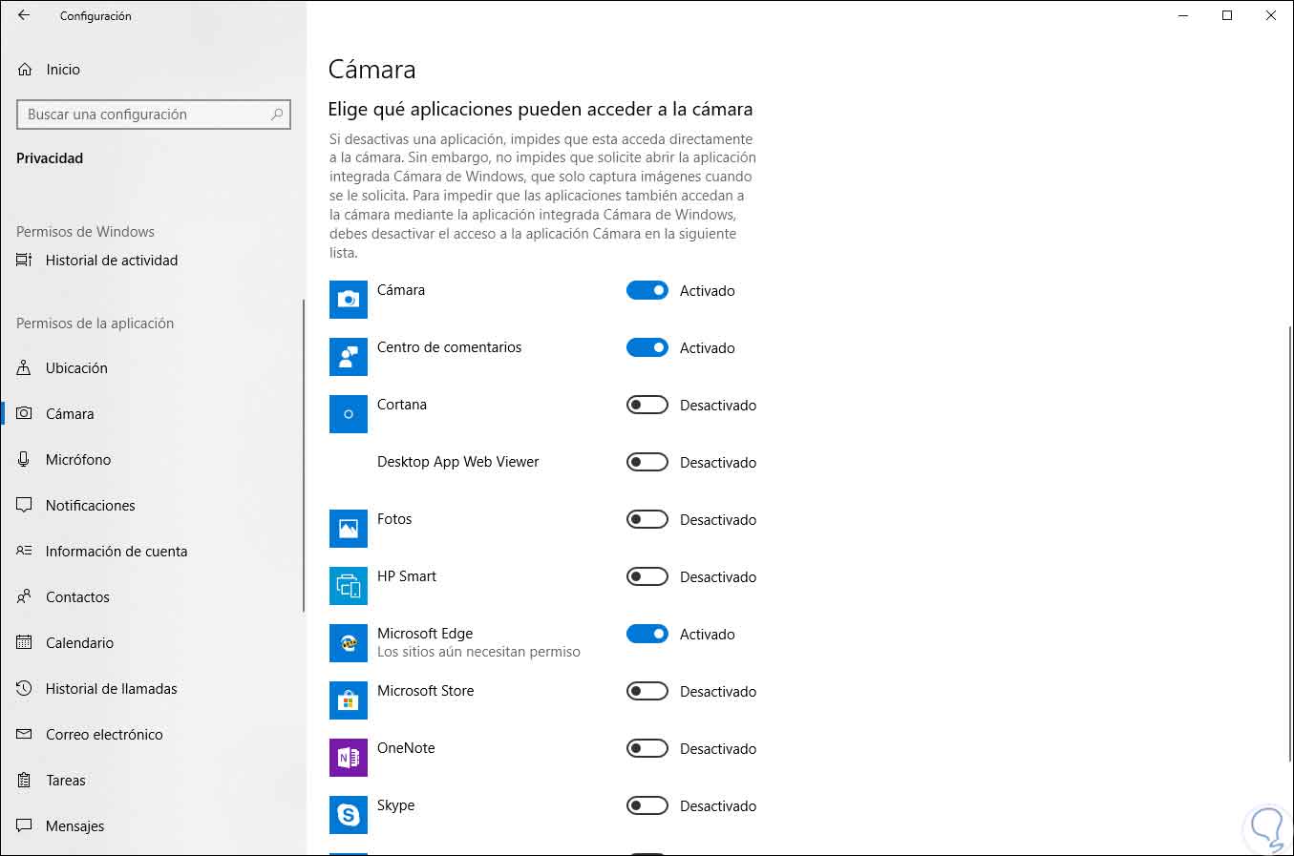The image size is (1294, 856).
Task: Disable camera access for Cámara app
Action: (x=647, y=291)
